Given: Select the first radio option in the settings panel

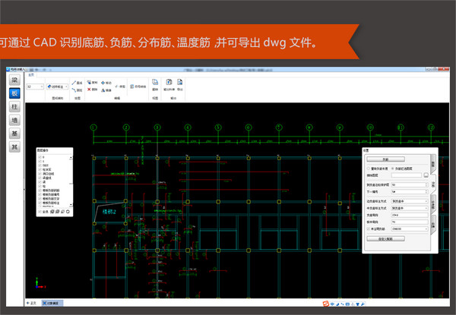Looking at the screenshot, I should (x=369, y=169).
